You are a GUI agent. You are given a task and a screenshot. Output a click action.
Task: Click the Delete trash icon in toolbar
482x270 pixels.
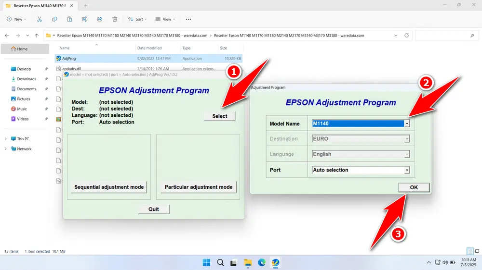click(115, 19)
